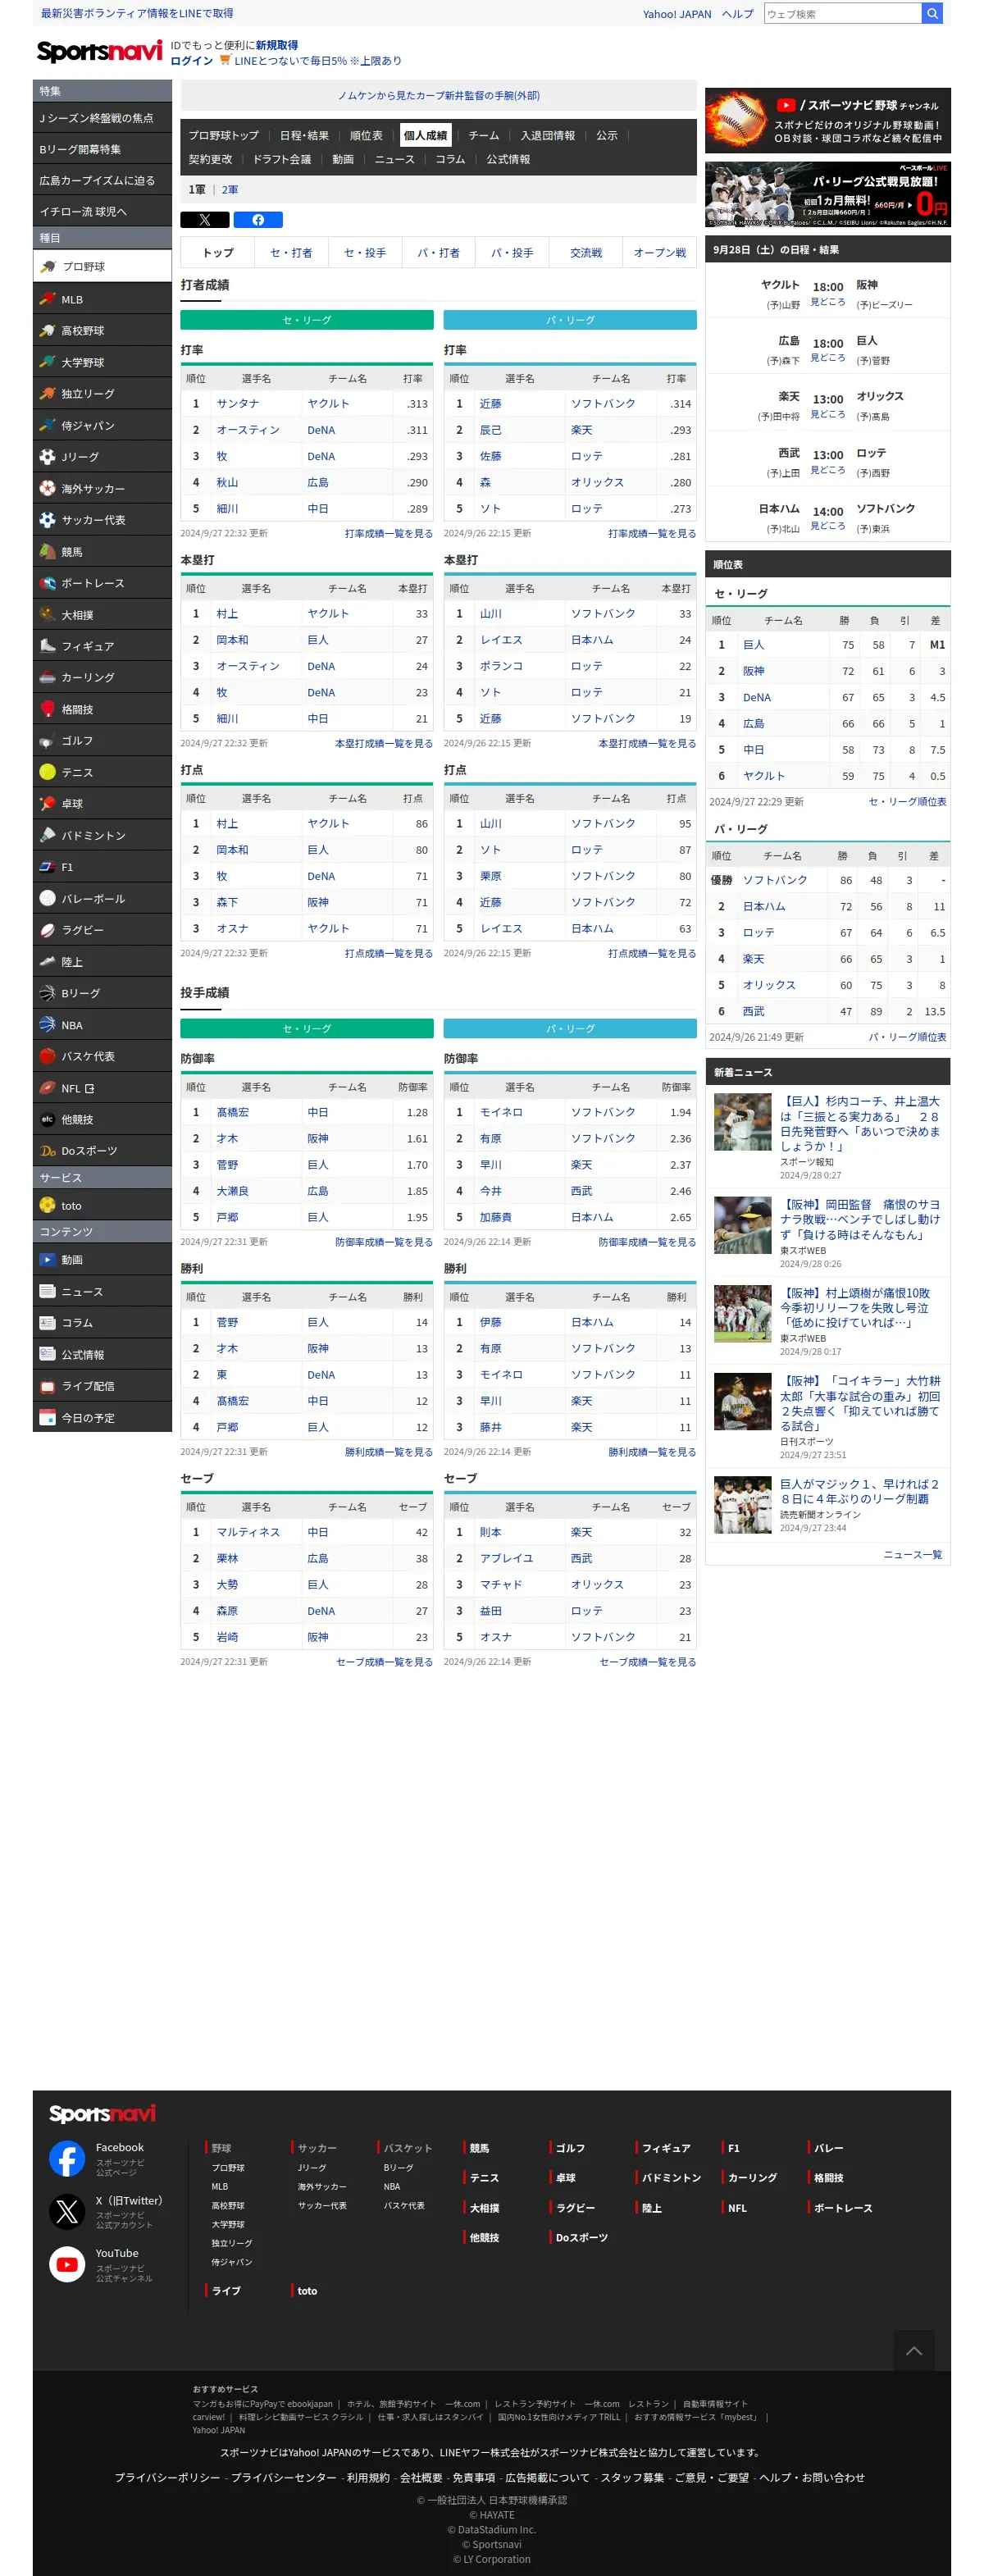
Task: Open the footer YouTube icon
Action: click(67, 2265)
